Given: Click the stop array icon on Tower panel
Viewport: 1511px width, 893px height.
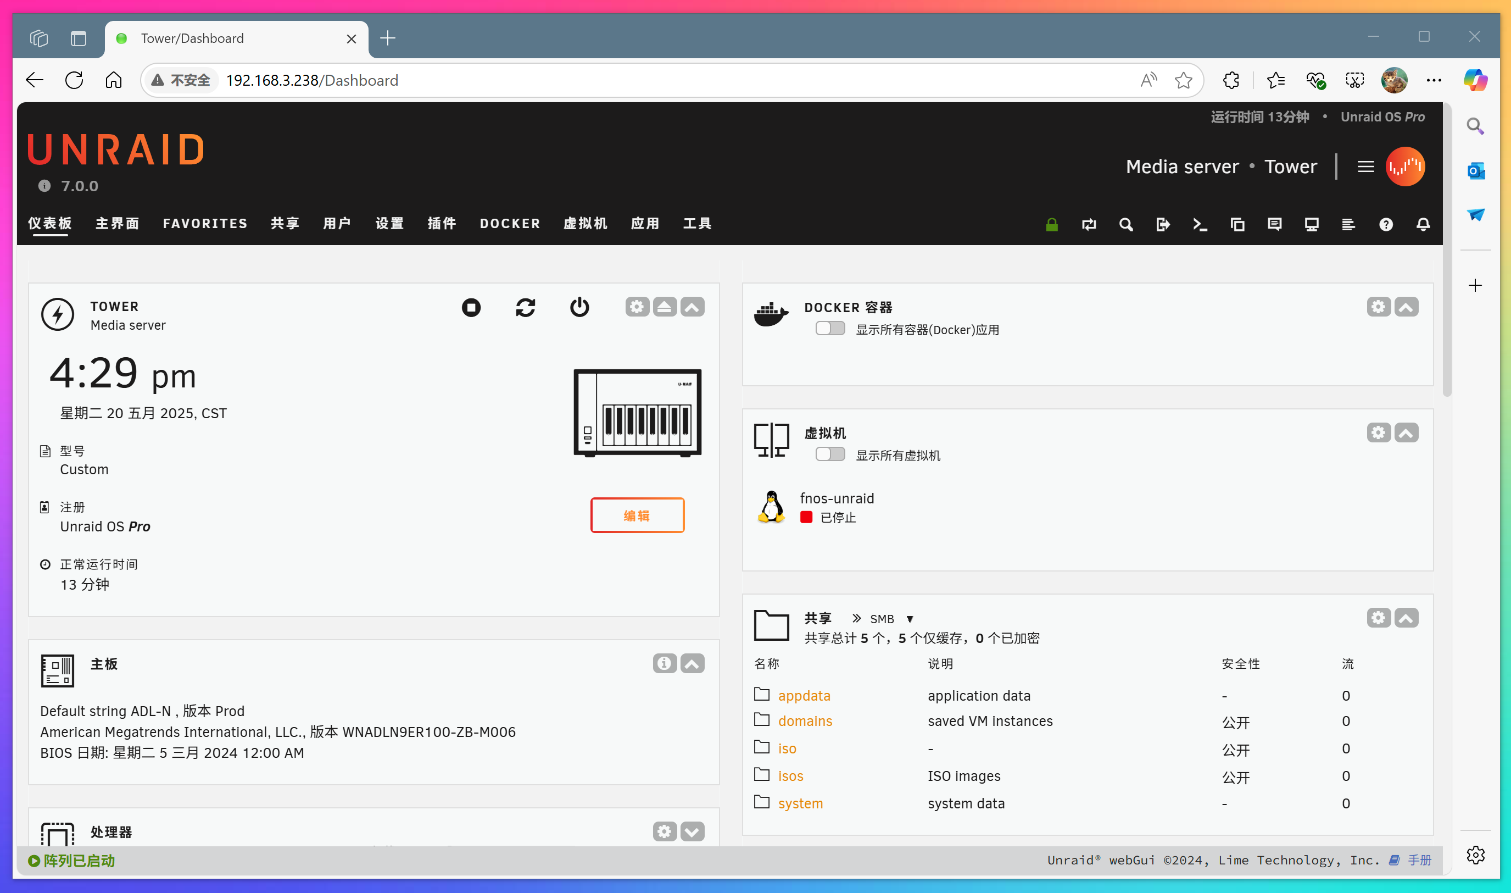Looking at the screenshot, I should (471, 307).
